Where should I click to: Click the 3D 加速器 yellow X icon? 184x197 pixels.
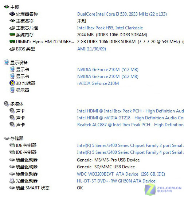pyautogui.click(x=12, y=83)
